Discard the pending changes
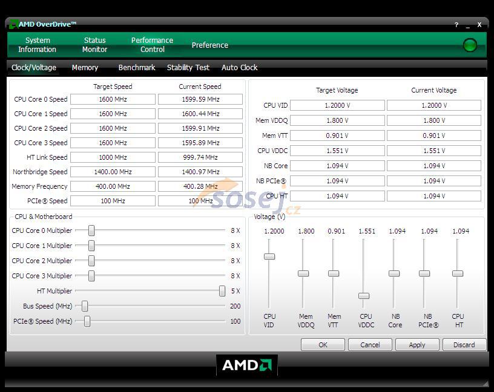 coord(464,344)
